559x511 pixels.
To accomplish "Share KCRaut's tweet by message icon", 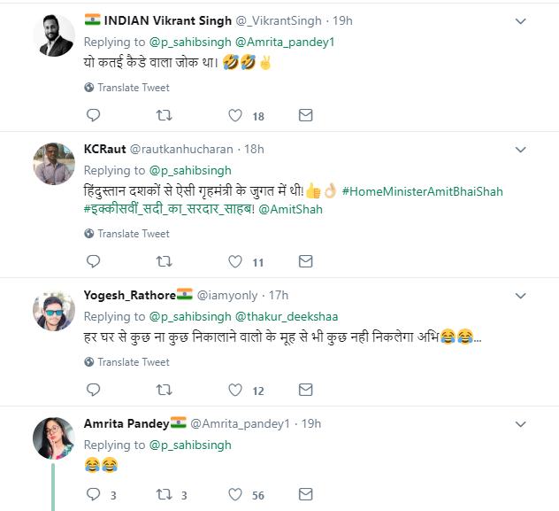I will click(x=305, y=262).
